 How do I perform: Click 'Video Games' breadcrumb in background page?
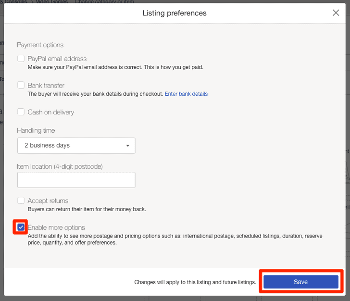(52, 1)
